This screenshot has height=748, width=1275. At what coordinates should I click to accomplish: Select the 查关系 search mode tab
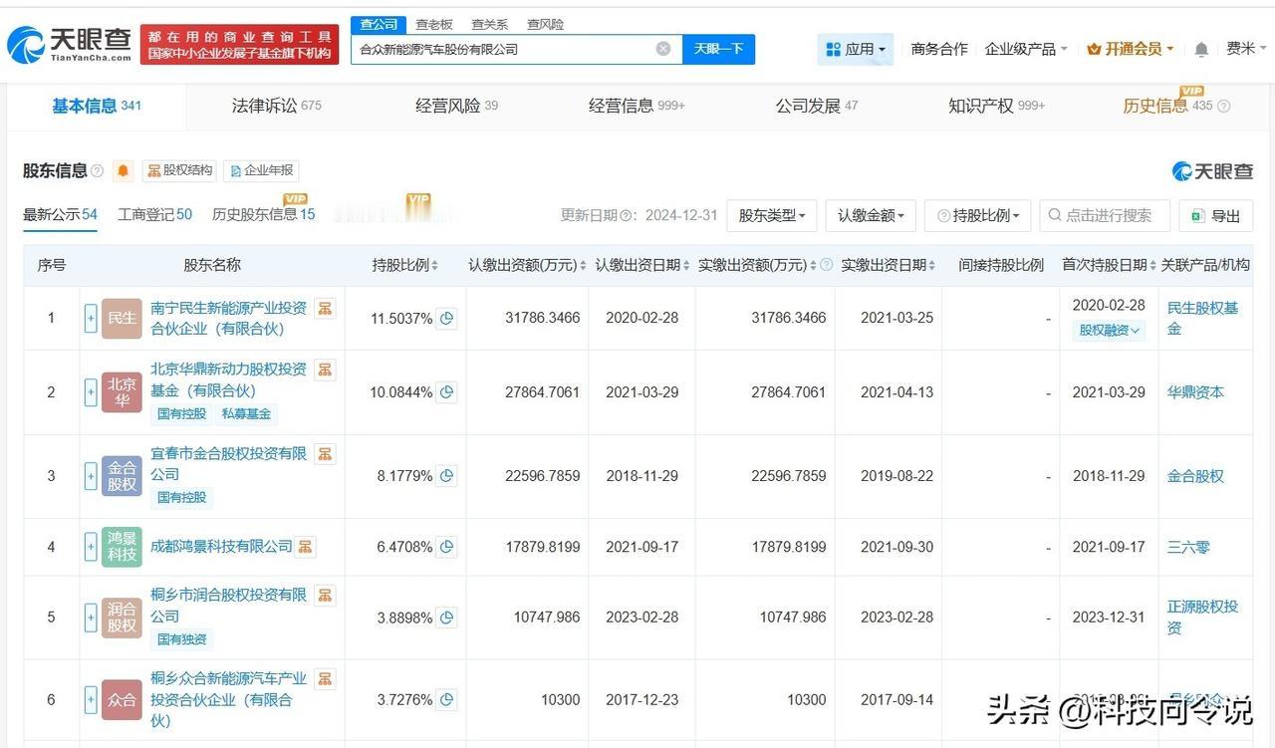(x=490, y=24)
